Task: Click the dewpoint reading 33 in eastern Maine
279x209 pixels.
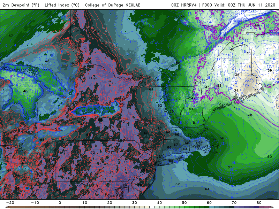Action: coord(256,90)
